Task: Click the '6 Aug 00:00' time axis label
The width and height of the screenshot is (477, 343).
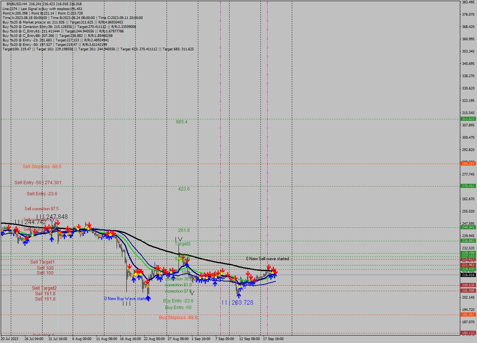Action: click(x=82, y=339)
